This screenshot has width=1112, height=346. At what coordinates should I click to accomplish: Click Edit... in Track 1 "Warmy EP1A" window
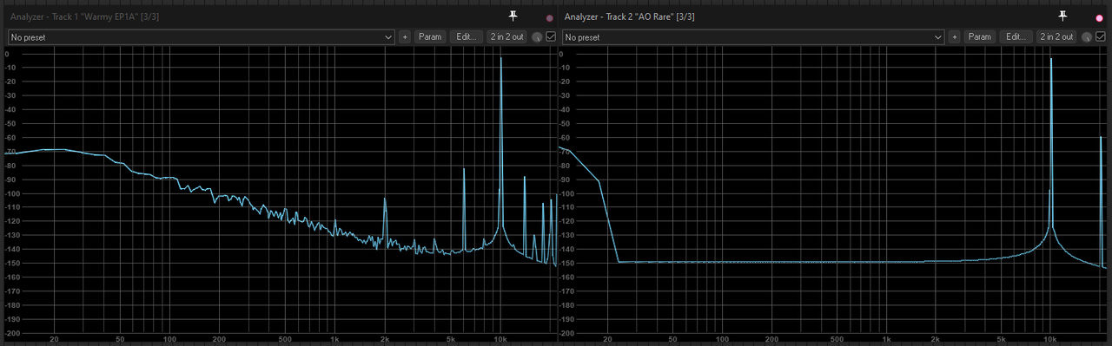(x=467, y=37)
